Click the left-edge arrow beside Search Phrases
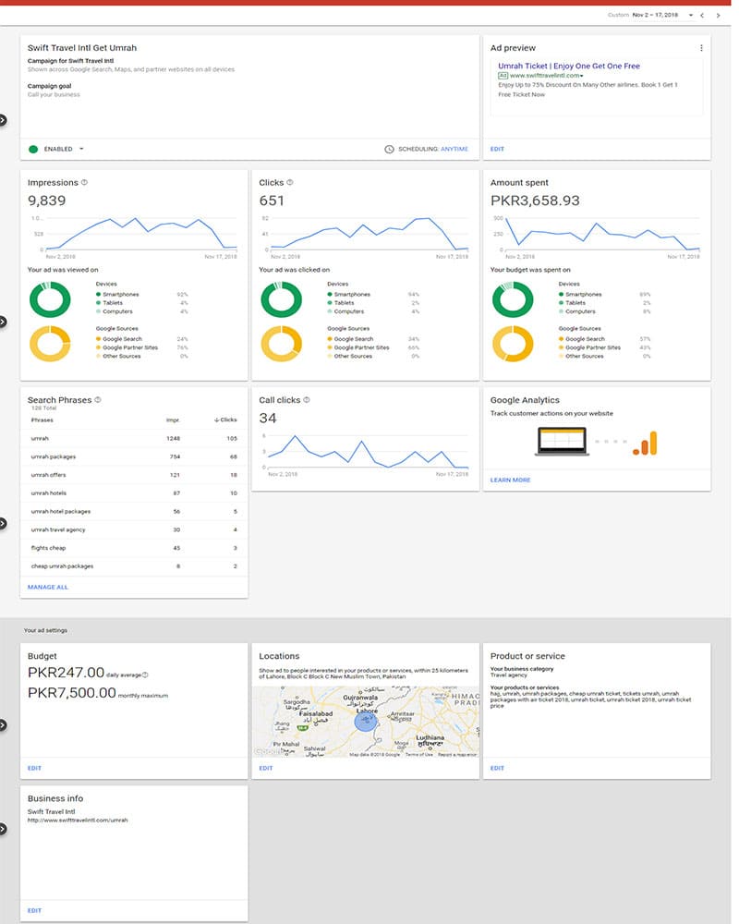Screen dimensions: 739x924 point(3,523)
